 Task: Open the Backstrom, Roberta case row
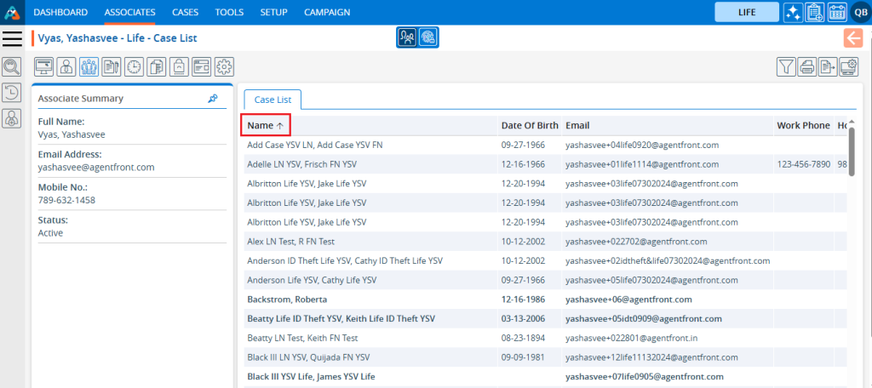[286, 300]
